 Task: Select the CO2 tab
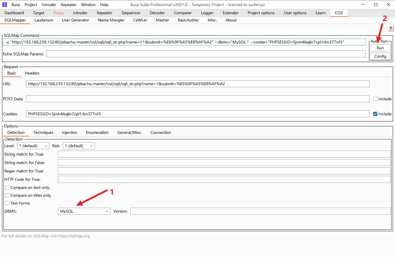[339, 13]
